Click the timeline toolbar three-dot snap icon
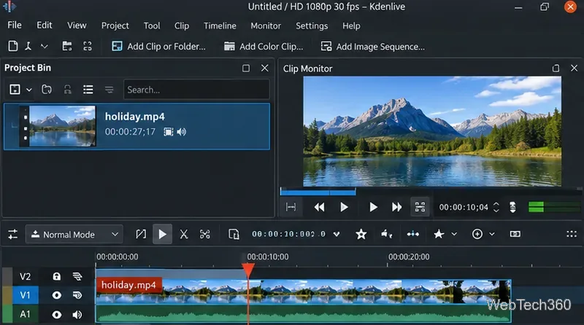This screenshot has width=584, height=325. pyautogui.click(x=412, y=234)
